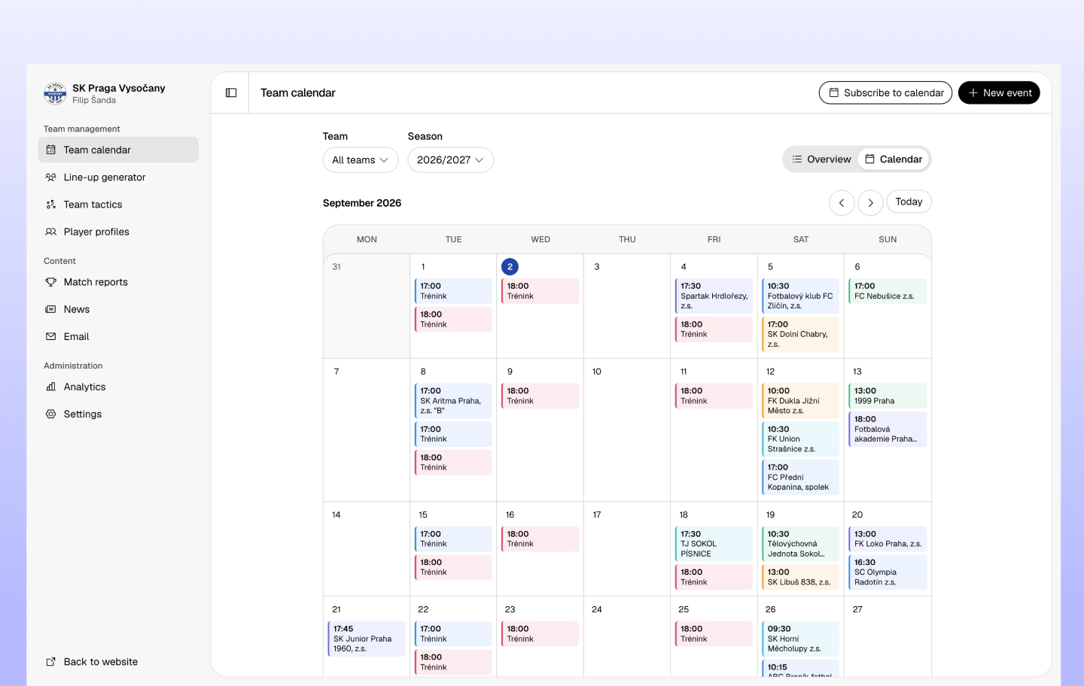Open 17:30 Spartak Hrdlořezy event
The image size is (1084, 686).
click(714, 296)
